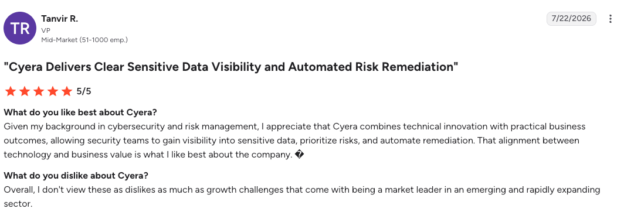Image resolution: width=624 pixels, height=219 pixels.
Task: Click the purple TR avatar
Action: pos(20,28)
